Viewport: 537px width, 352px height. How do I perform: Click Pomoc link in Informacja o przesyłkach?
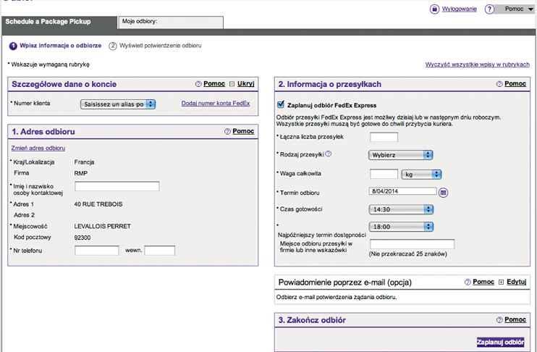point(515,84)
